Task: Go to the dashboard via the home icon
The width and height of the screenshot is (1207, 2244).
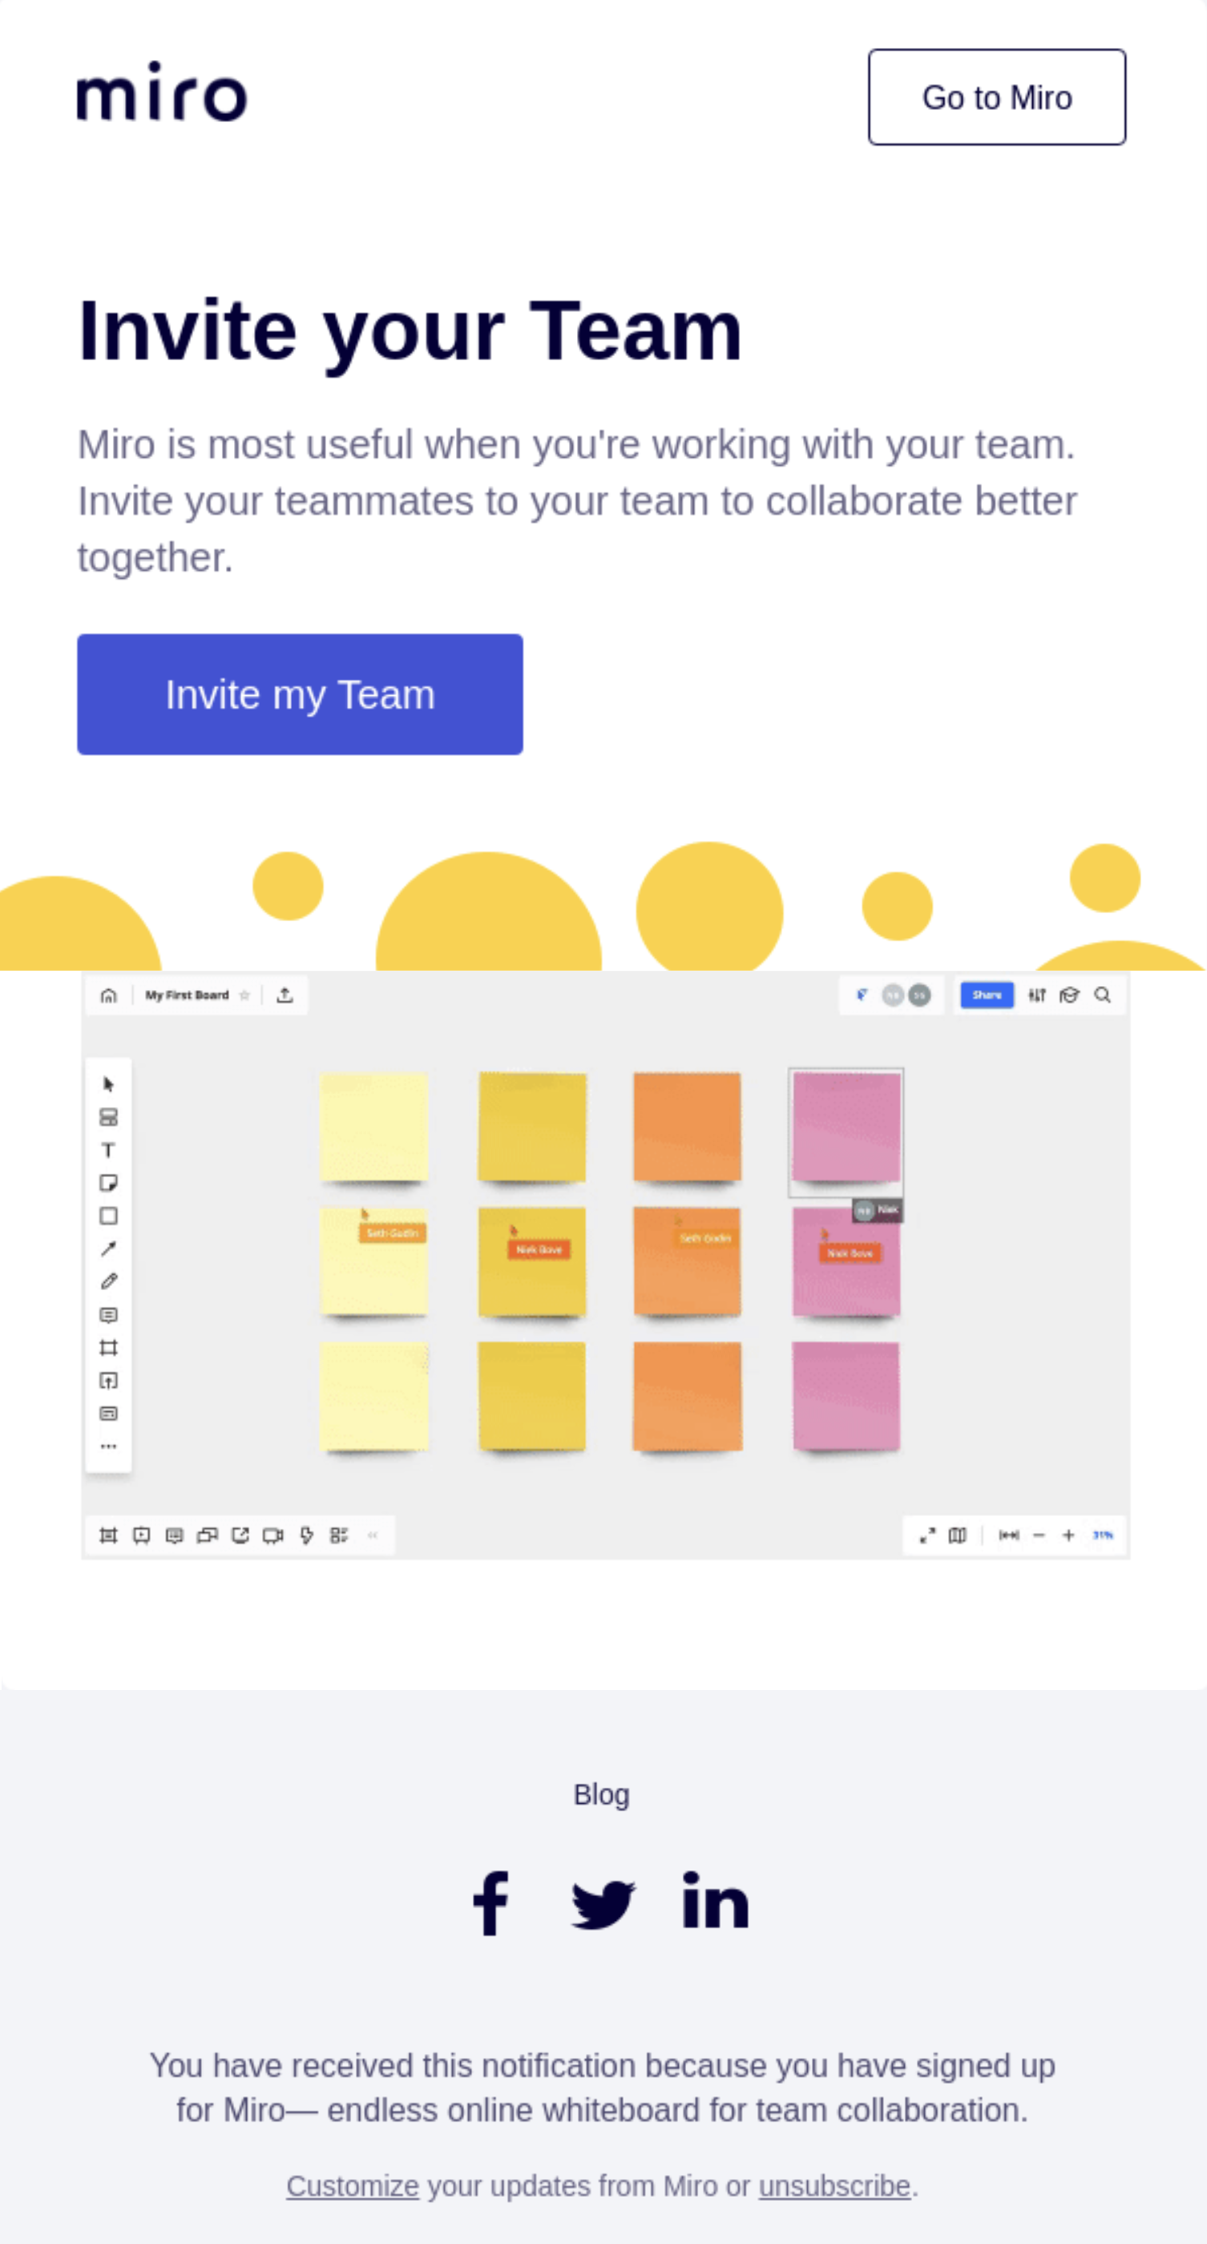Action: point(110,994)
